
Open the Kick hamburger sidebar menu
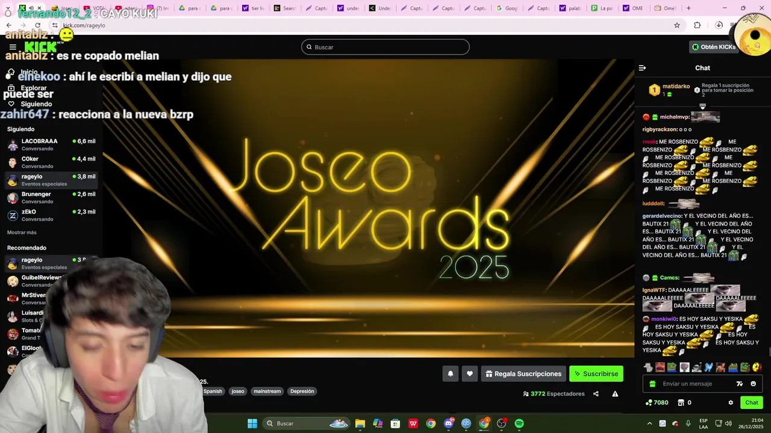click(13, 47)
